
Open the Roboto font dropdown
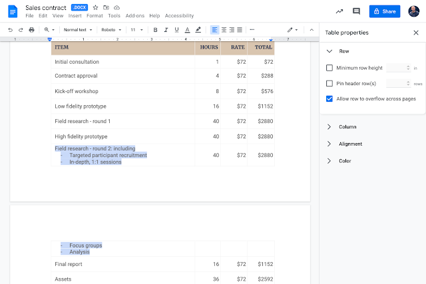point(110,30)
